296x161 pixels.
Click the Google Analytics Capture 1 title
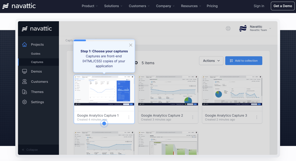(x=98, y=115)
